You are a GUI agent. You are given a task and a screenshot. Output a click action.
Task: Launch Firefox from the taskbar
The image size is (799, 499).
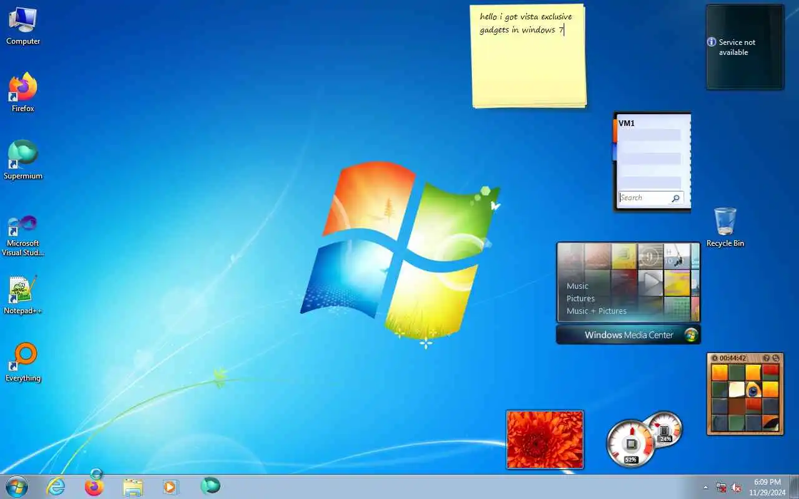pos(94,487)
